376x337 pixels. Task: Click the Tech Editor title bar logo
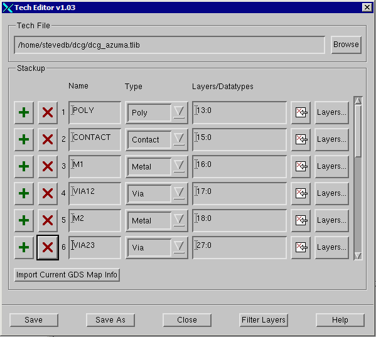8,8
